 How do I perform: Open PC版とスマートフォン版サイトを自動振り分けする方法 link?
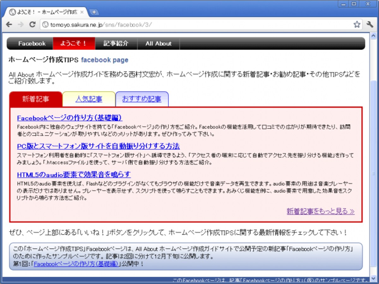[x=98, y=146]
